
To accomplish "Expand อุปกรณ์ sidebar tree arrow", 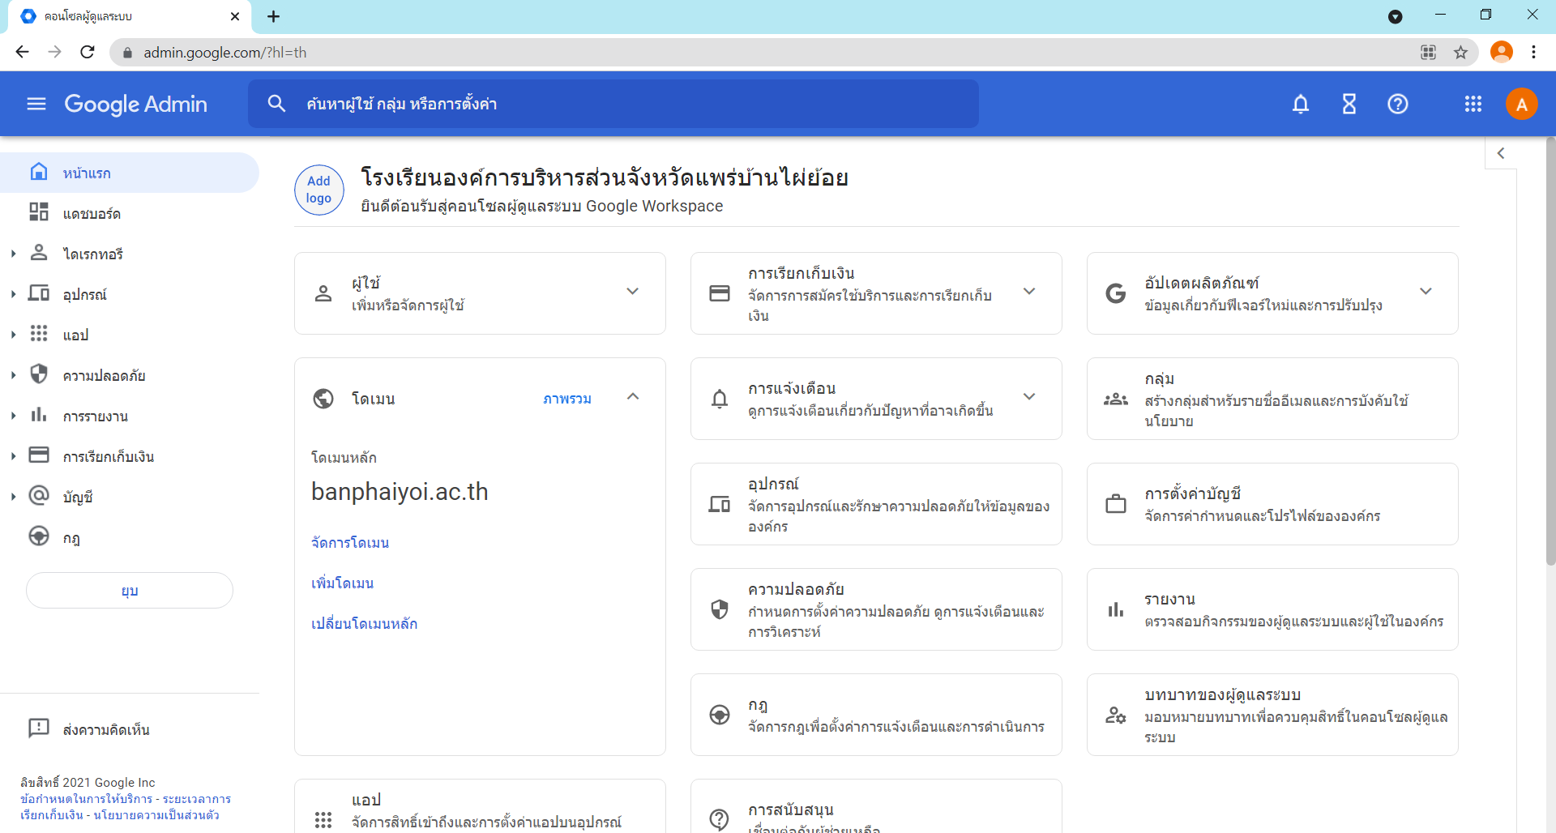I will tap(13, 294).
